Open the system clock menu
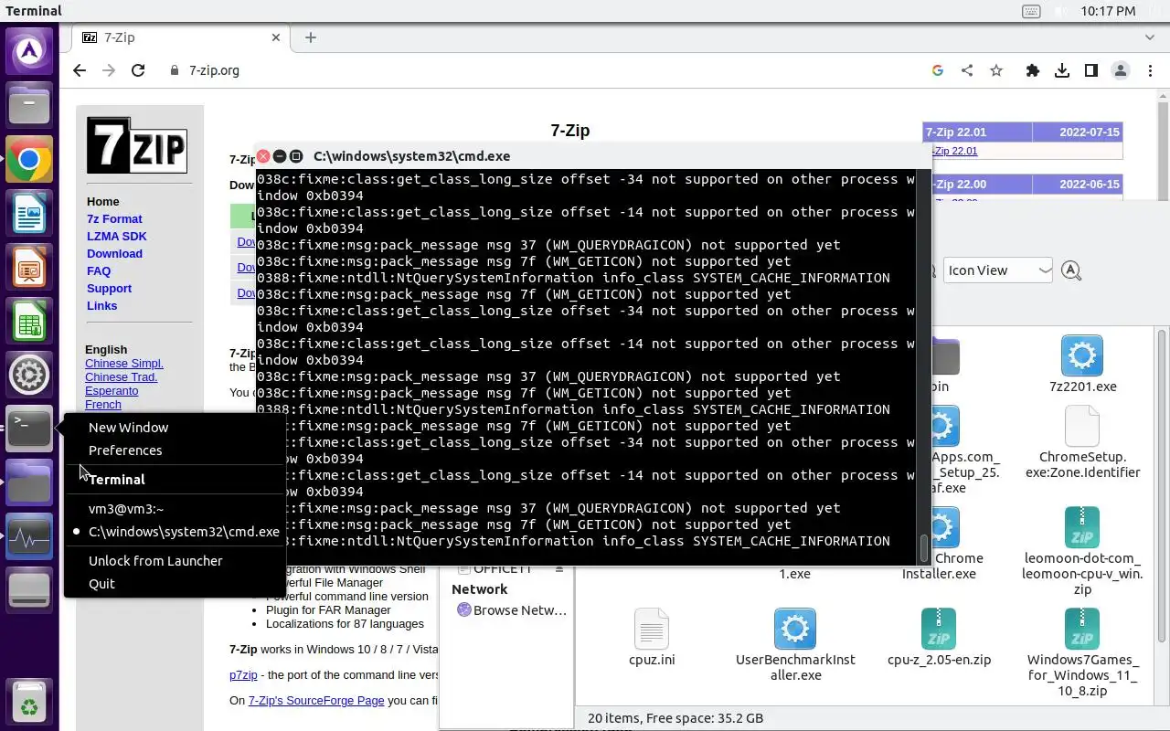The width and height of the screenshot is (1170, 731). tap(1108, 11)
